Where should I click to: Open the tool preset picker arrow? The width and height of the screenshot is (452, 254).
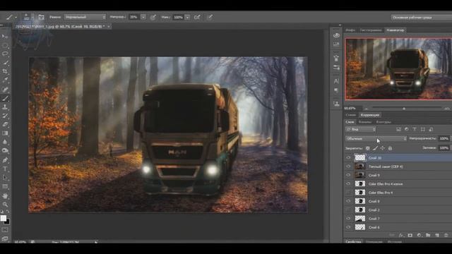(x=16, y=18)
